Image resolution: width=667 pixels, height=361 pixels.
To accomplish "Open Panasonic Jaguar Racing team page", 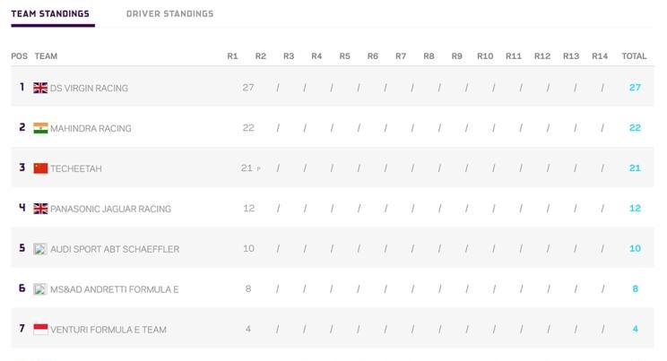I will 110,209.
